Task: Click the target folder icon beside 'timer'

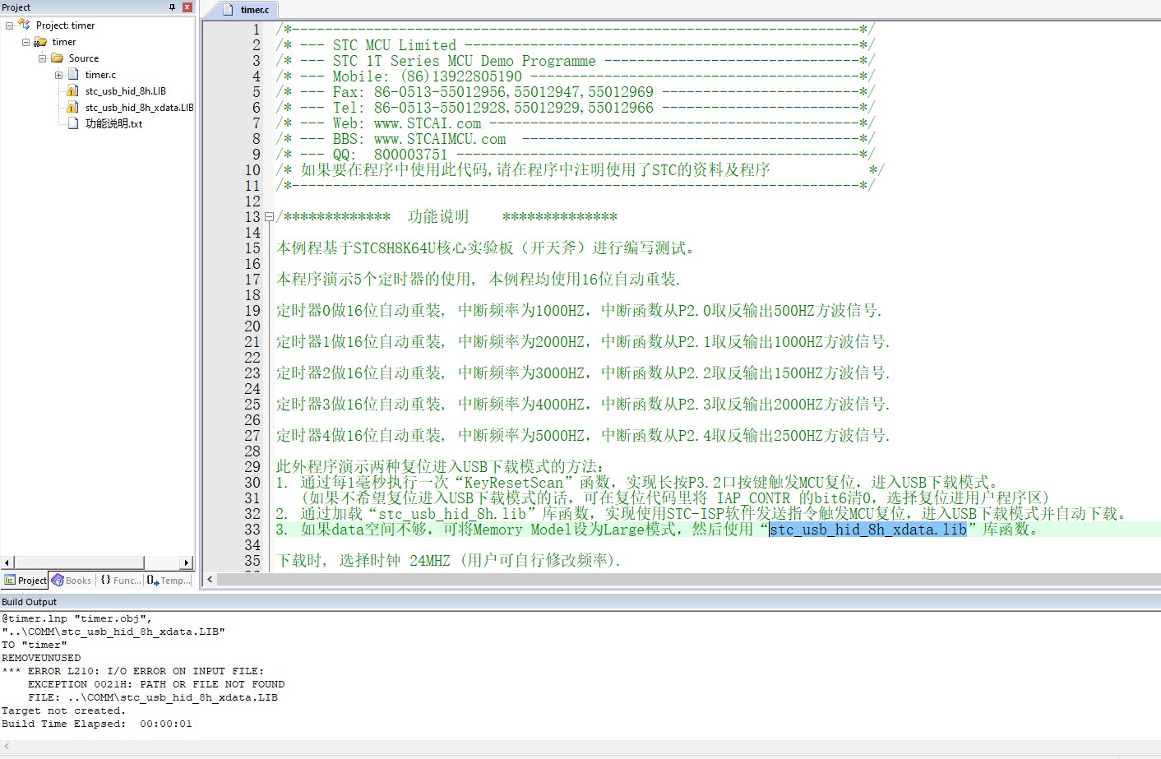Action: tap(40, 42)
